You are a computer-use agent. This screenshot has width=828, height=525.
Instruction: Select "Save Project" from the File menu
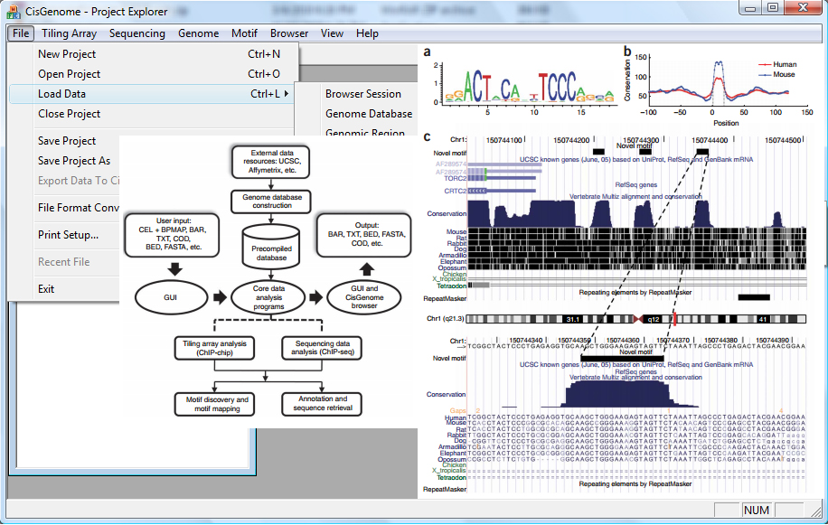point(65,140)
